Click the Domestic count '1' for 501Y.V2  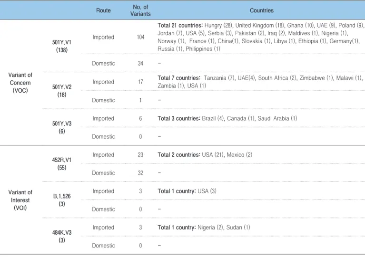[140, 100]
